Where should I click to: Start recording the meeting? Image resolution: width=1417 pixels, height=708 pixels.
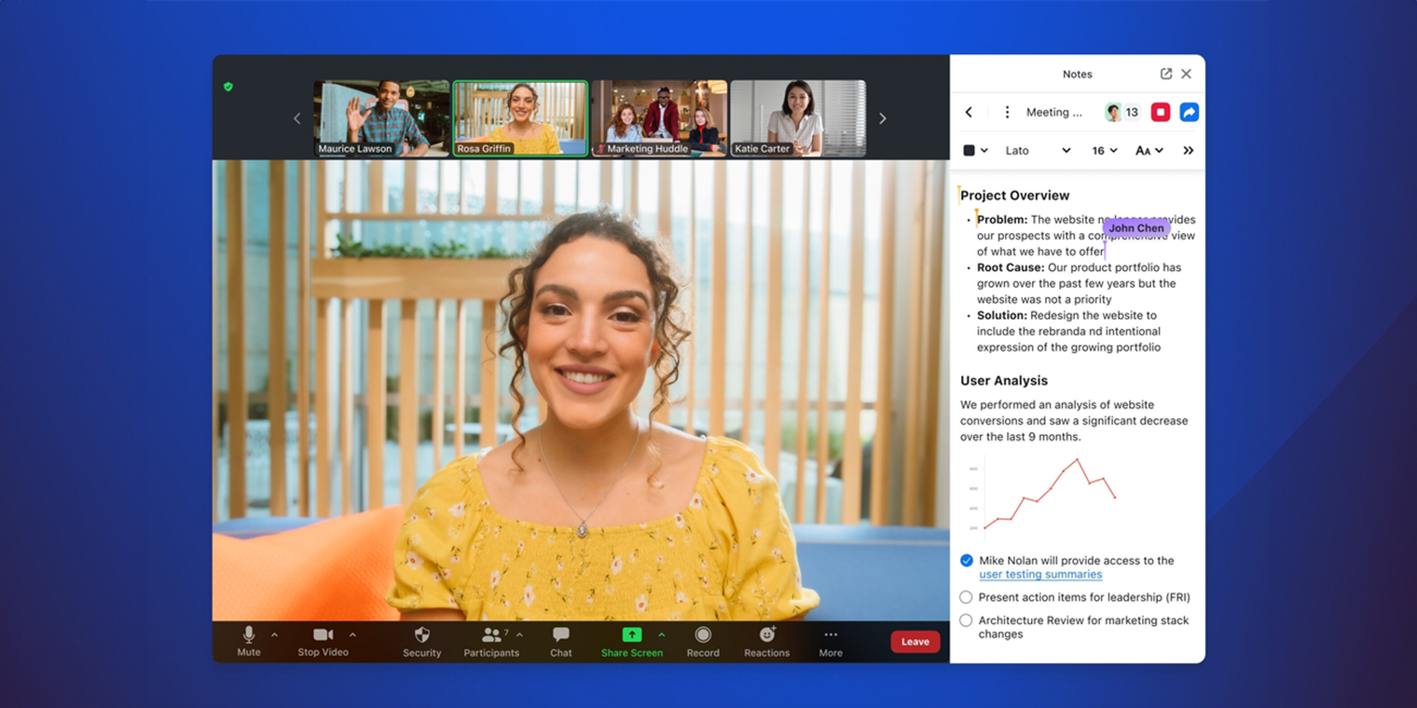[703, 641]
